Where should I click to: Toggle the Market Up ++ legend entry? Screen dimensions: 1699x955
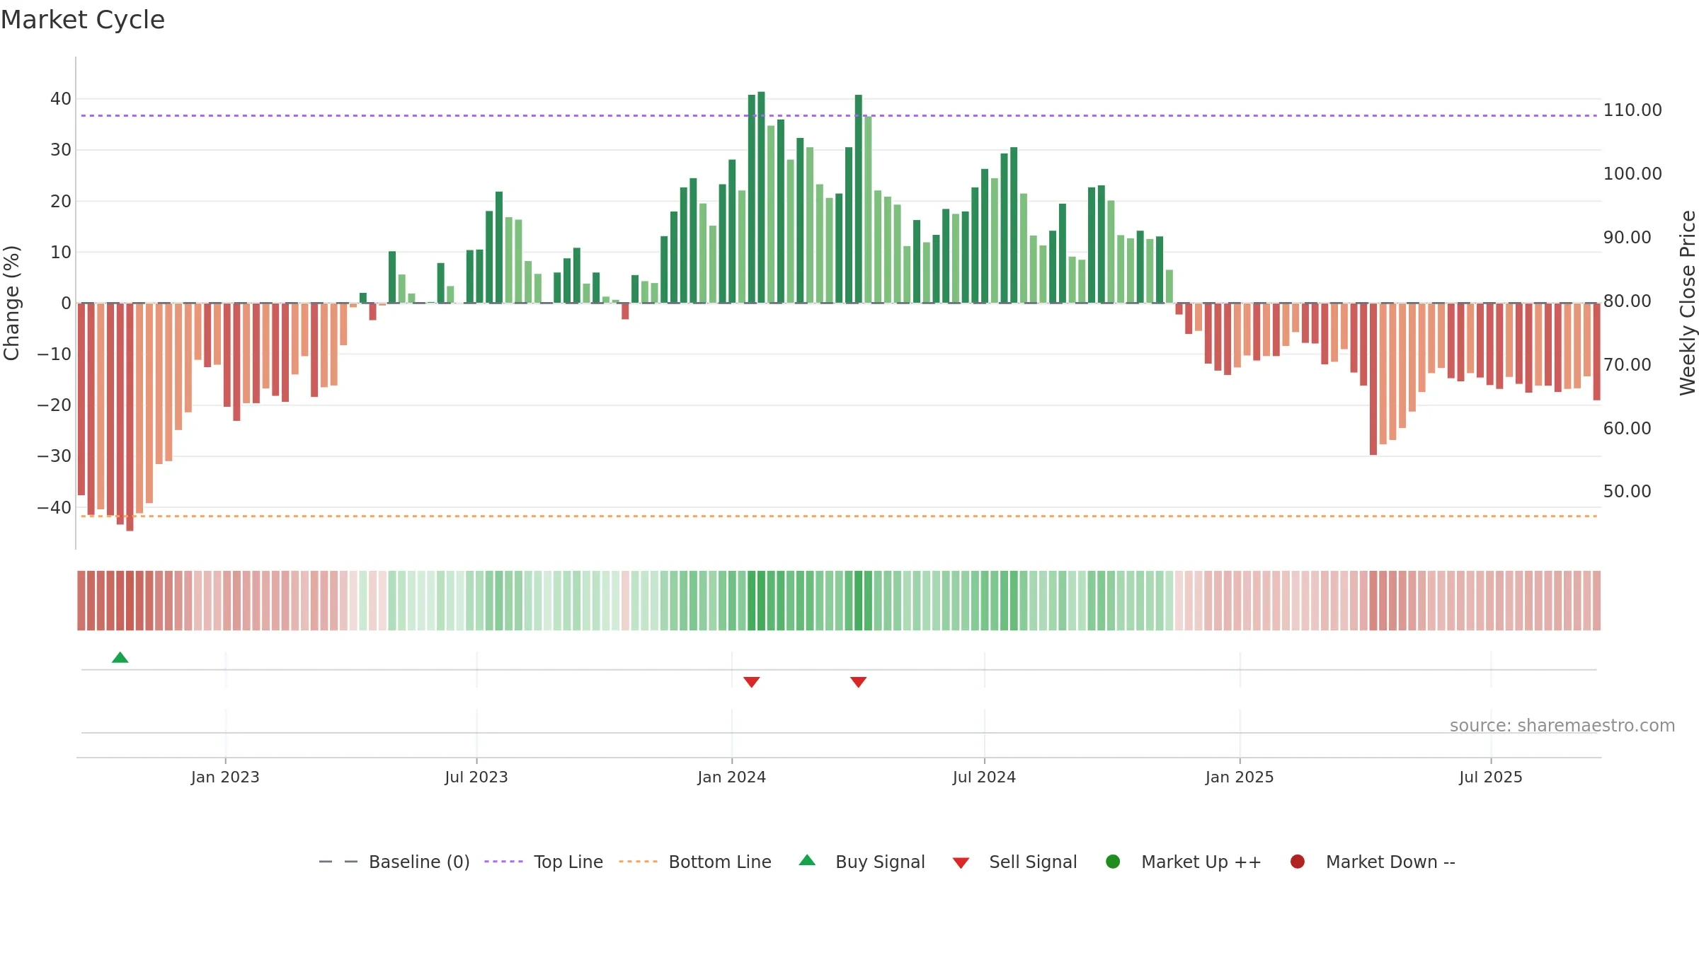1184,862
